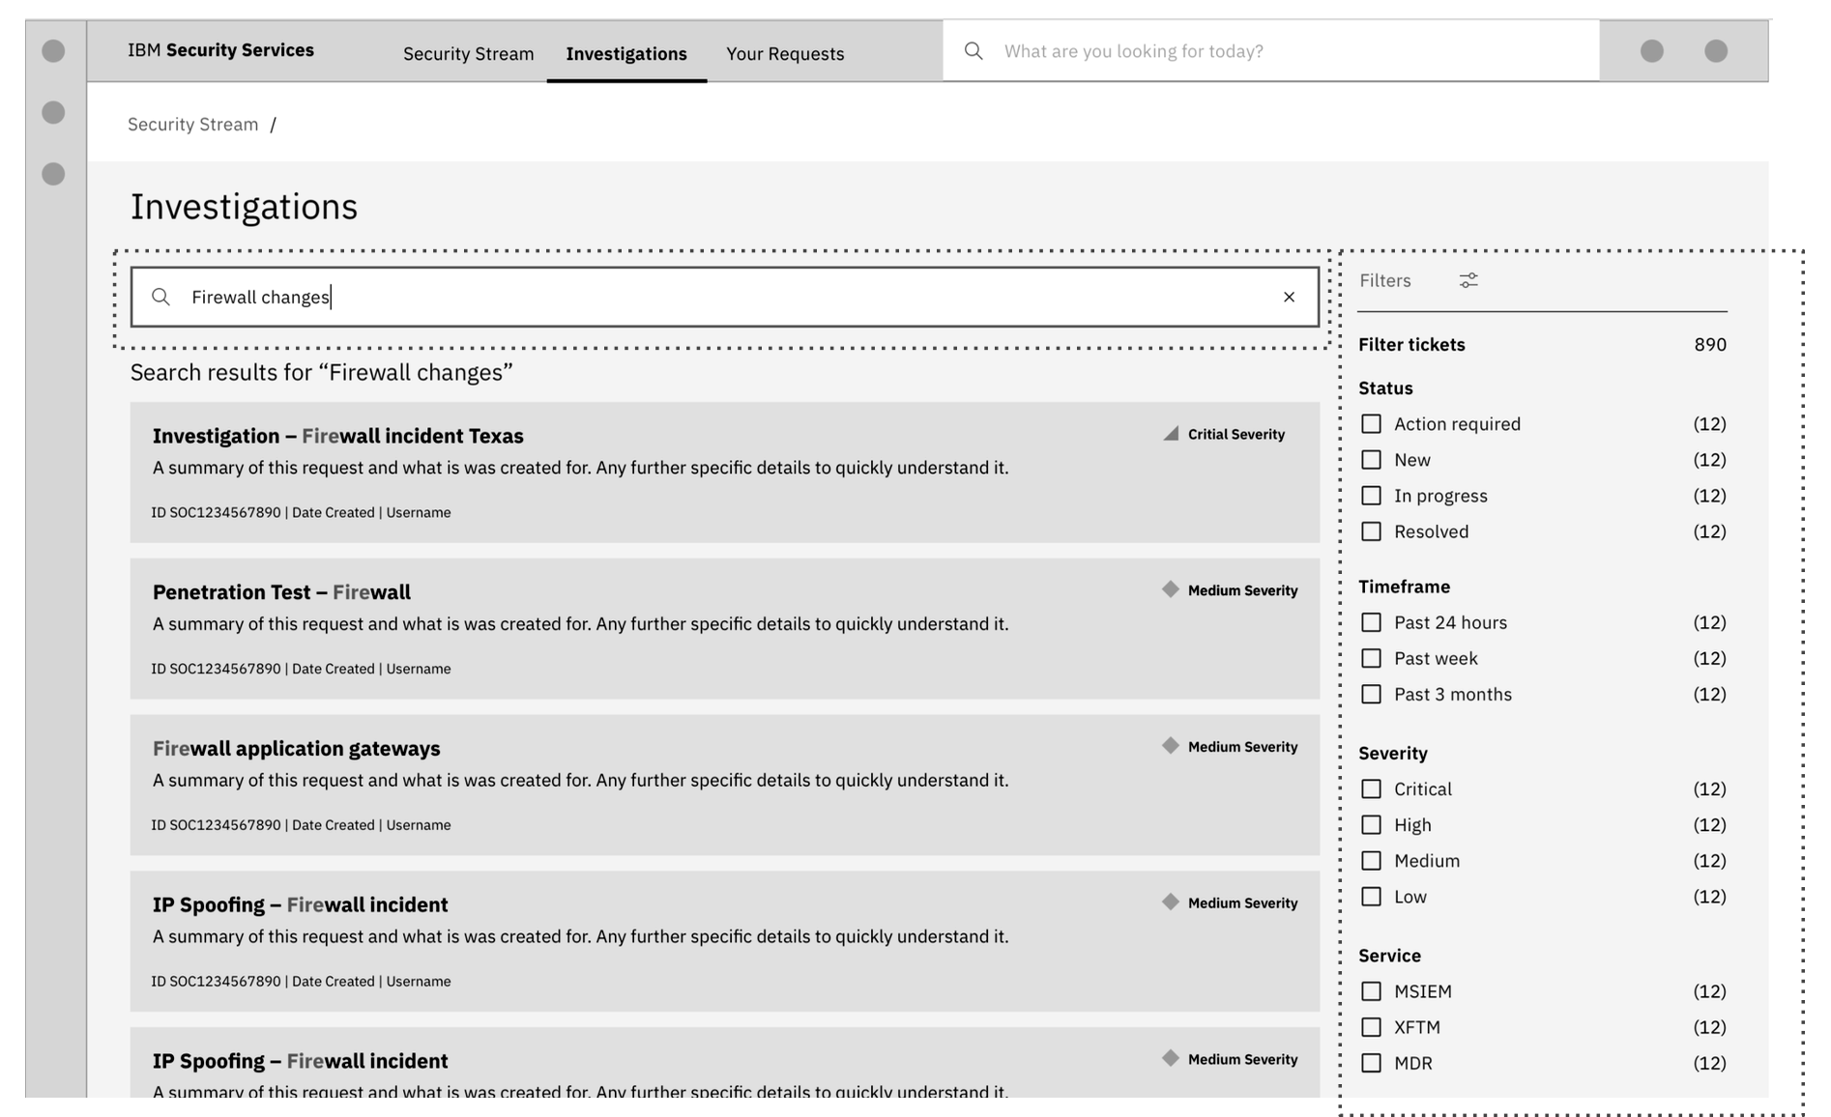1831x1117 pixels.
Task: Click the Service filter group heading
Action: click(1389, 956)
